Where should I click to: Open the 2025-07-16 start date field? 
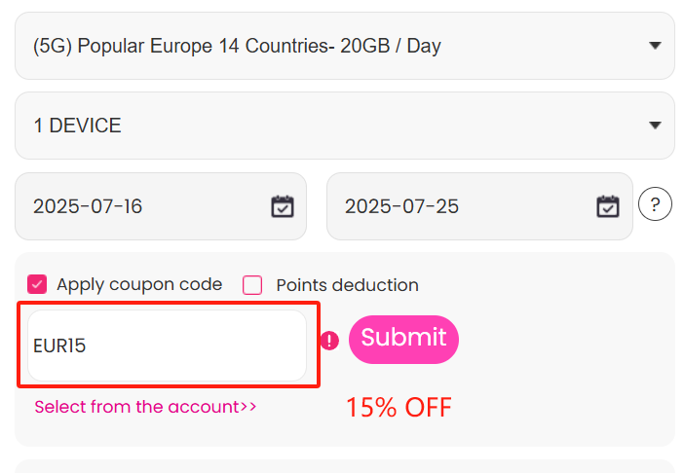click(161, 206)
